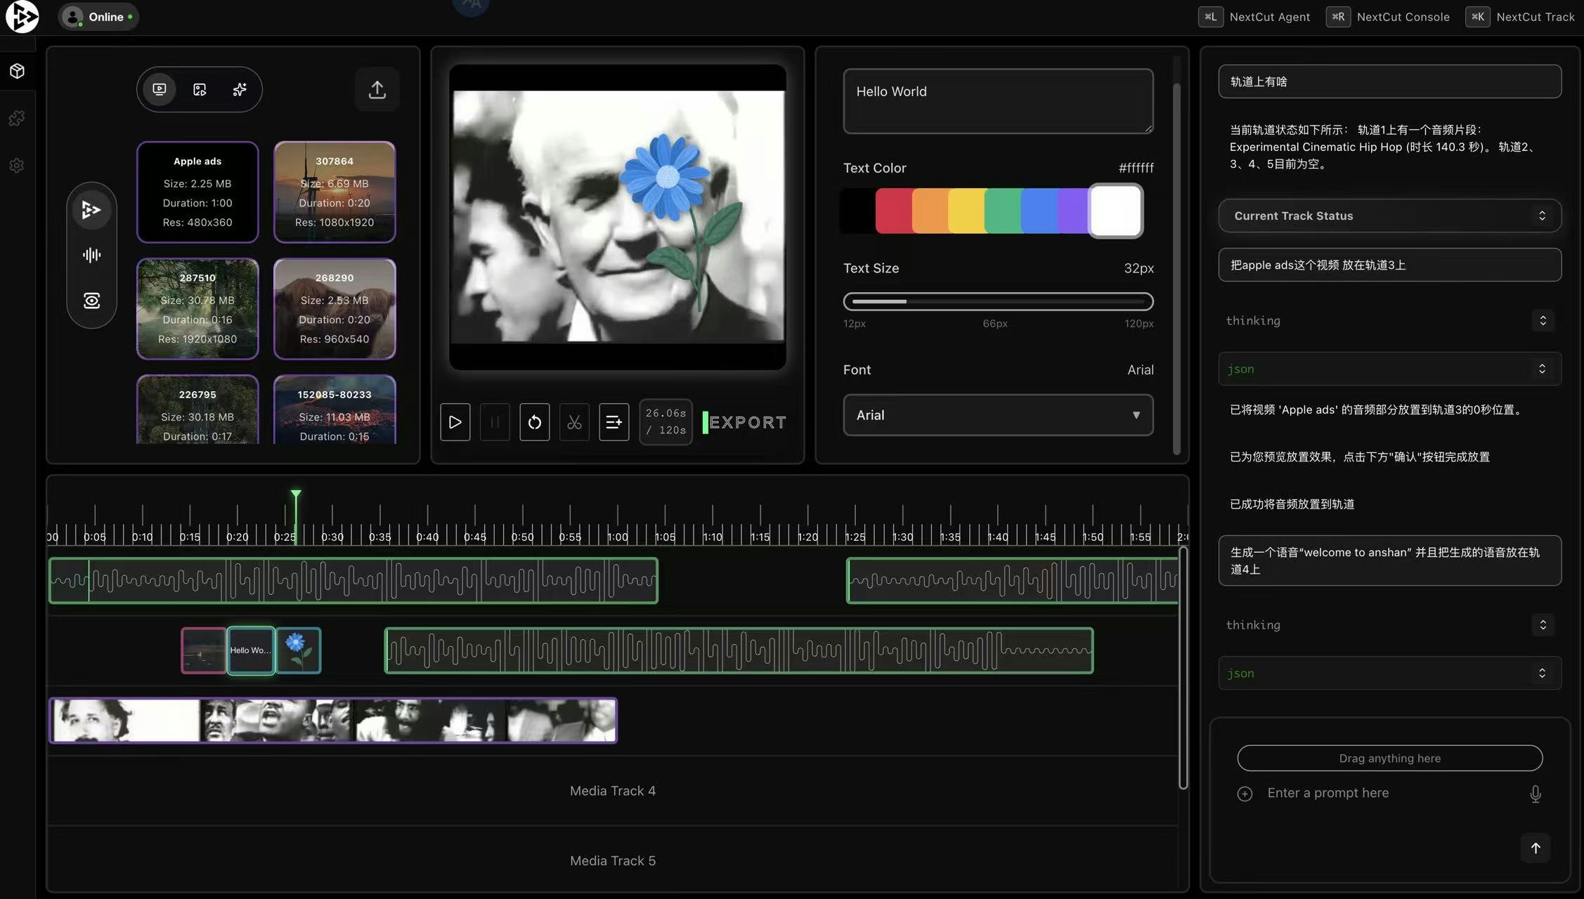Click the loop replay icon
1584x899 pixels.
(535, 422)
